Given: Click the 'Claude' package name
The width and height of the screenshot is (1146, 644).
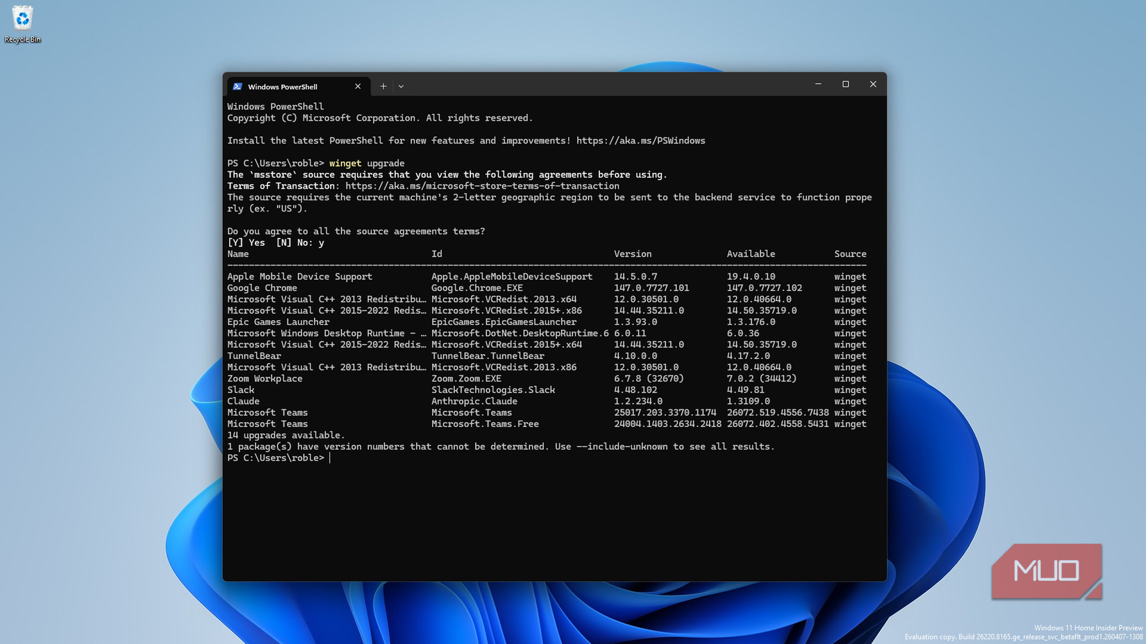Looking at the screenshot, I should coord(243,401).
